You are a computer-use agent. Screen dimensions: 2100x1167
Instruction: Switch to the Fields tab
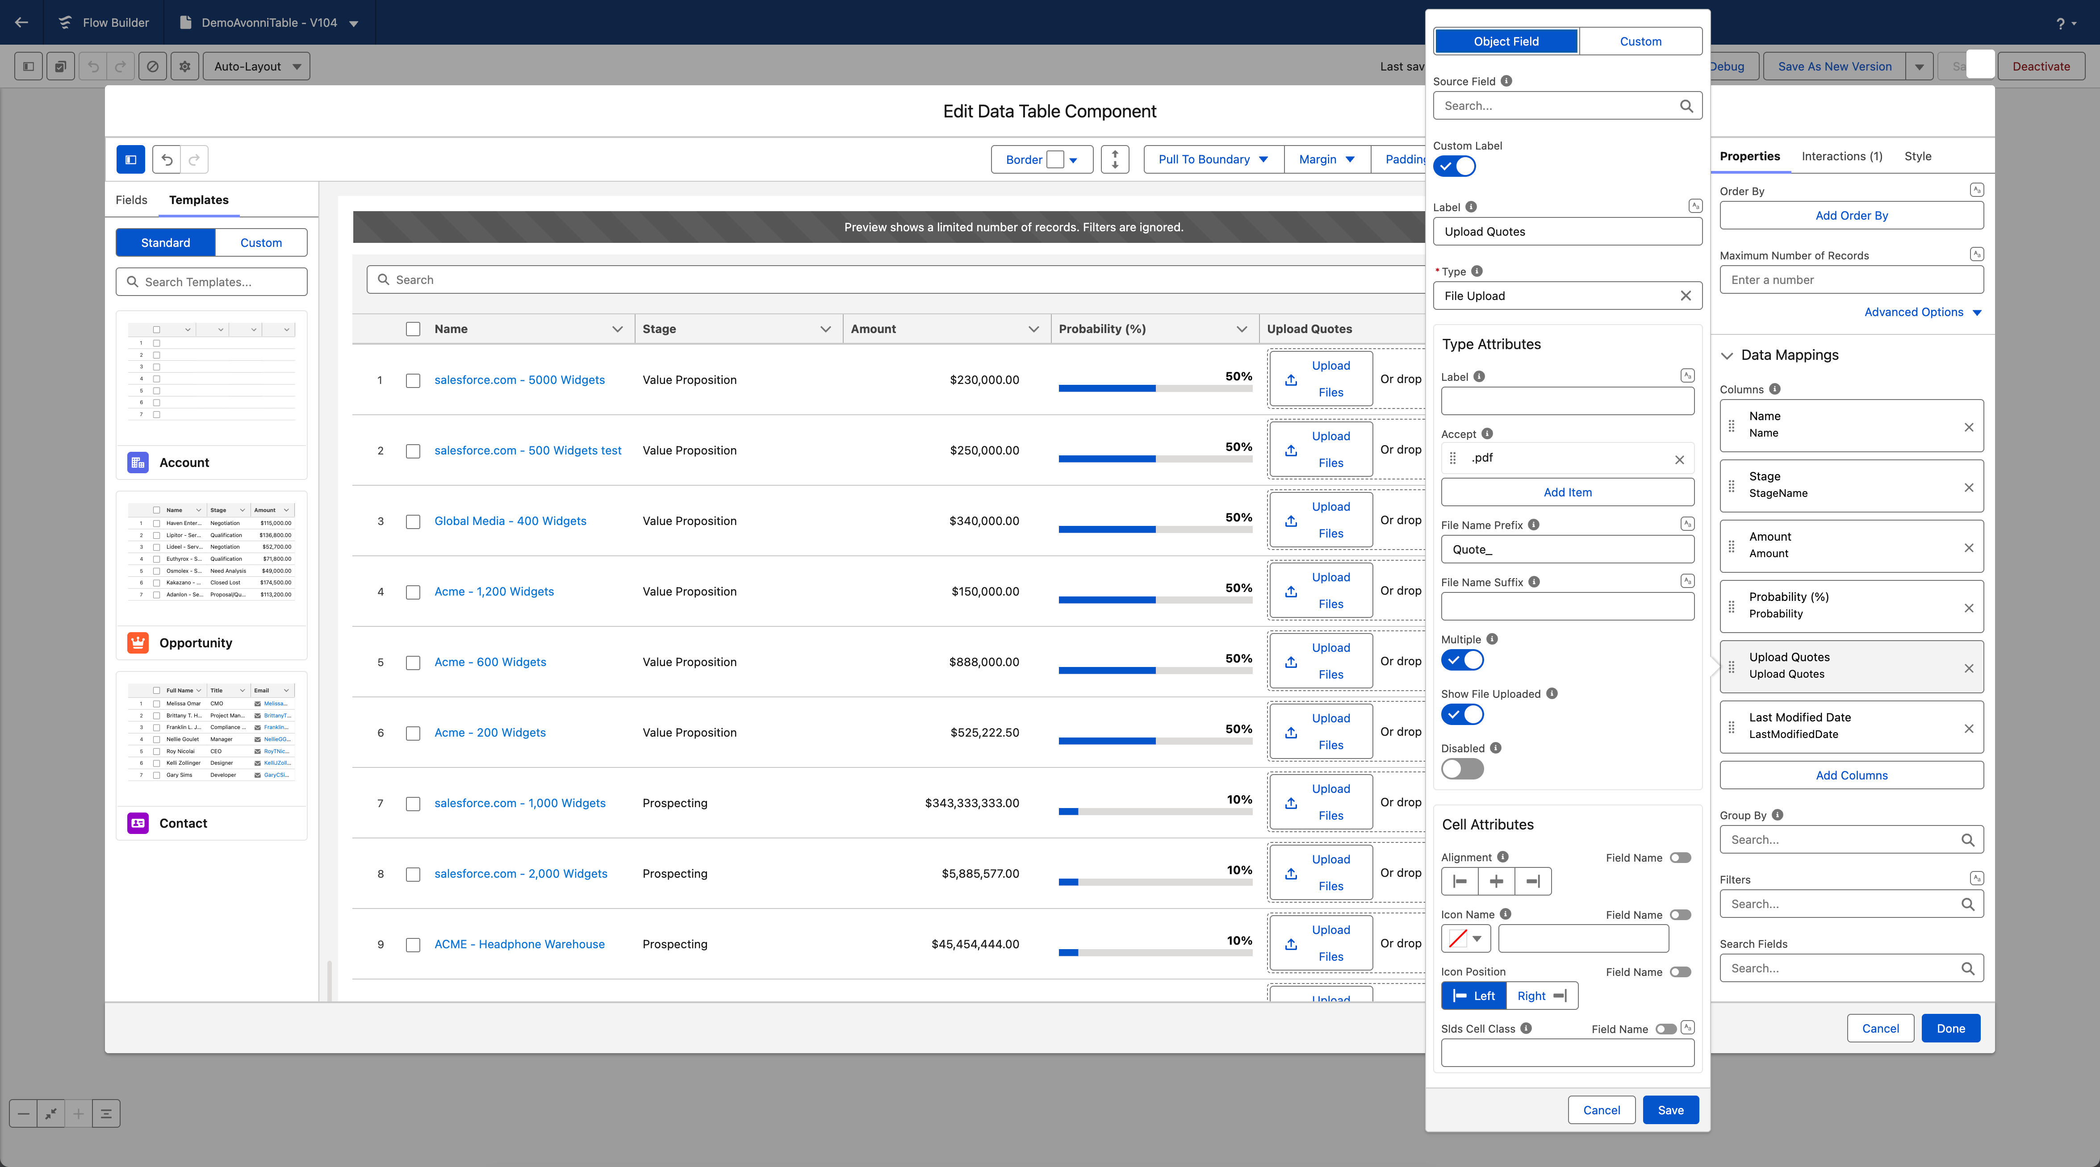(131, 200)
